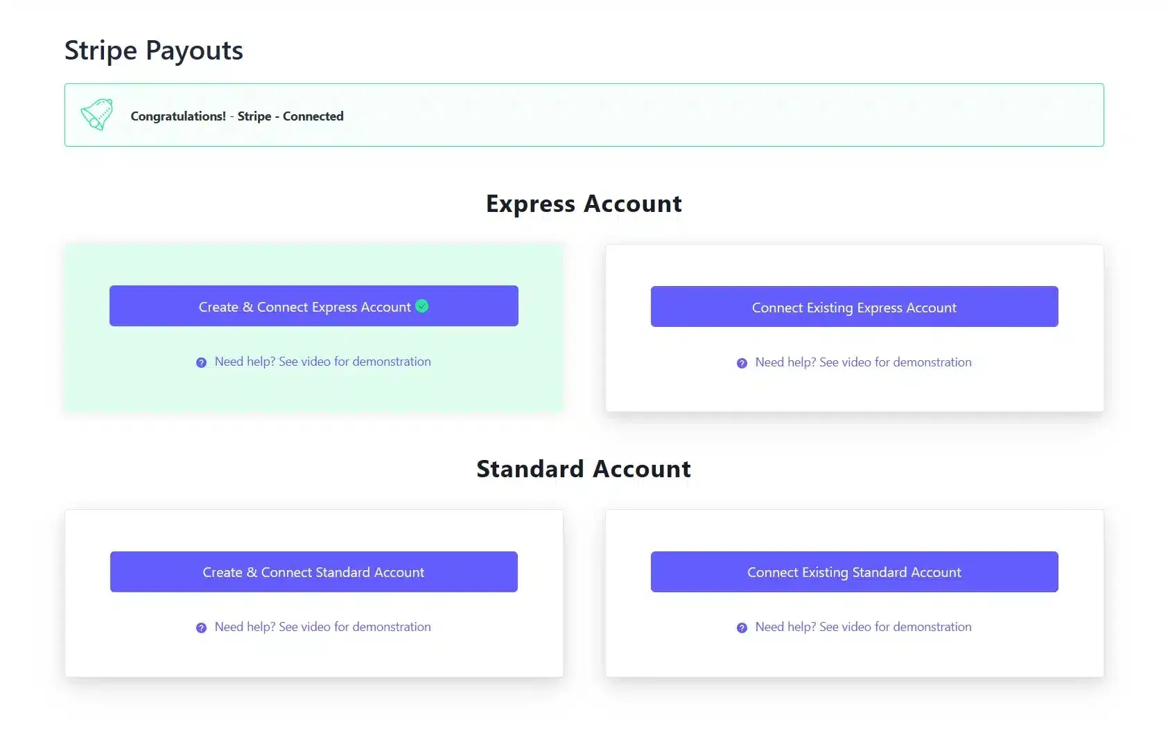
Task: Open the Standard Account demonstration video link
Action: [322, 626]
